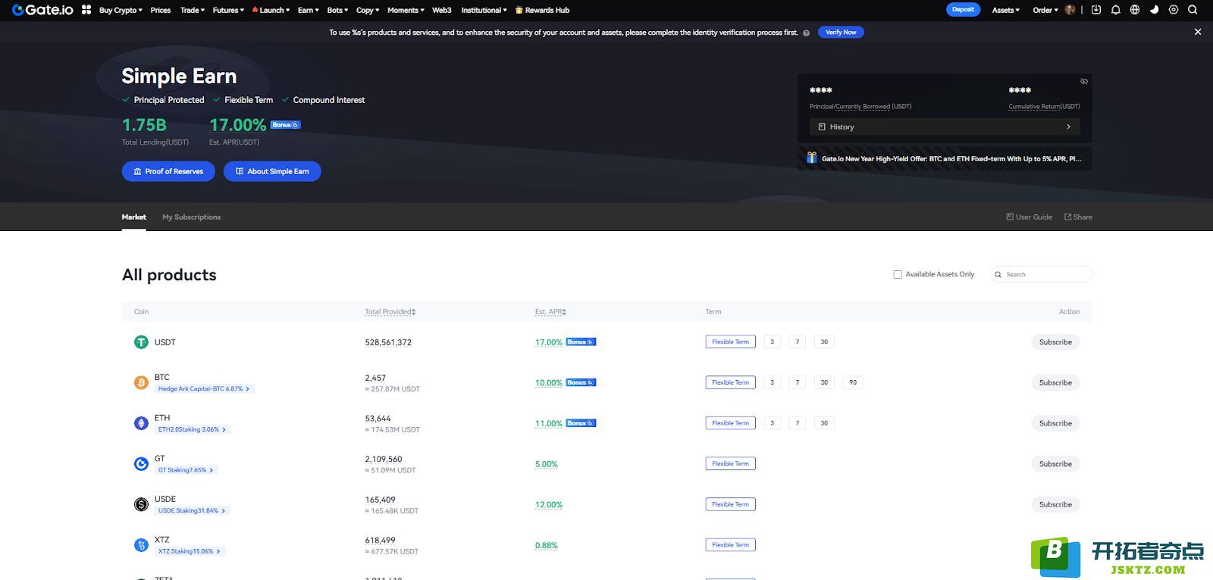Expand the Earn dropdown menu
This screenshot has height=580, width=1213.
pos(308,10)
